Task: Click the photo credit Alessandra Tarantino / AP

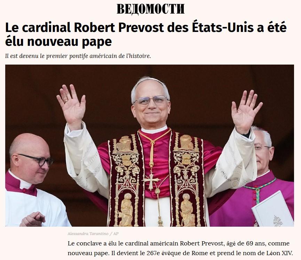Action: click(x=93, y=234)
